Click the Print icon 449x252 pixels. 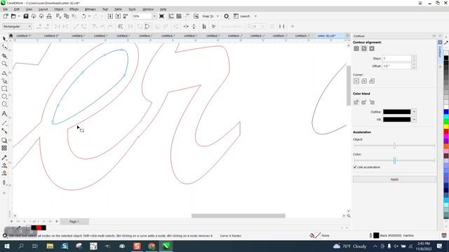(x=49, y=16)
